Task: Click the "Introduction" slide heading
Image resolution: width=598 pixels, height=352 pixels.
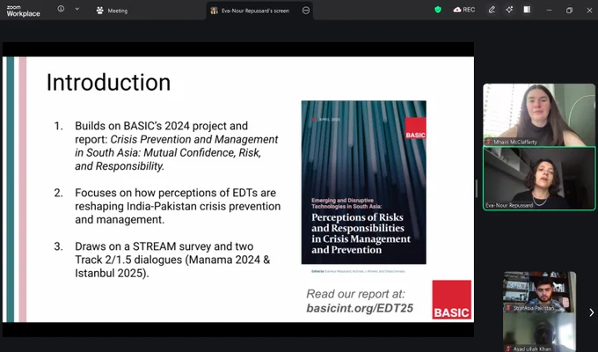Action: pos(108,82)
